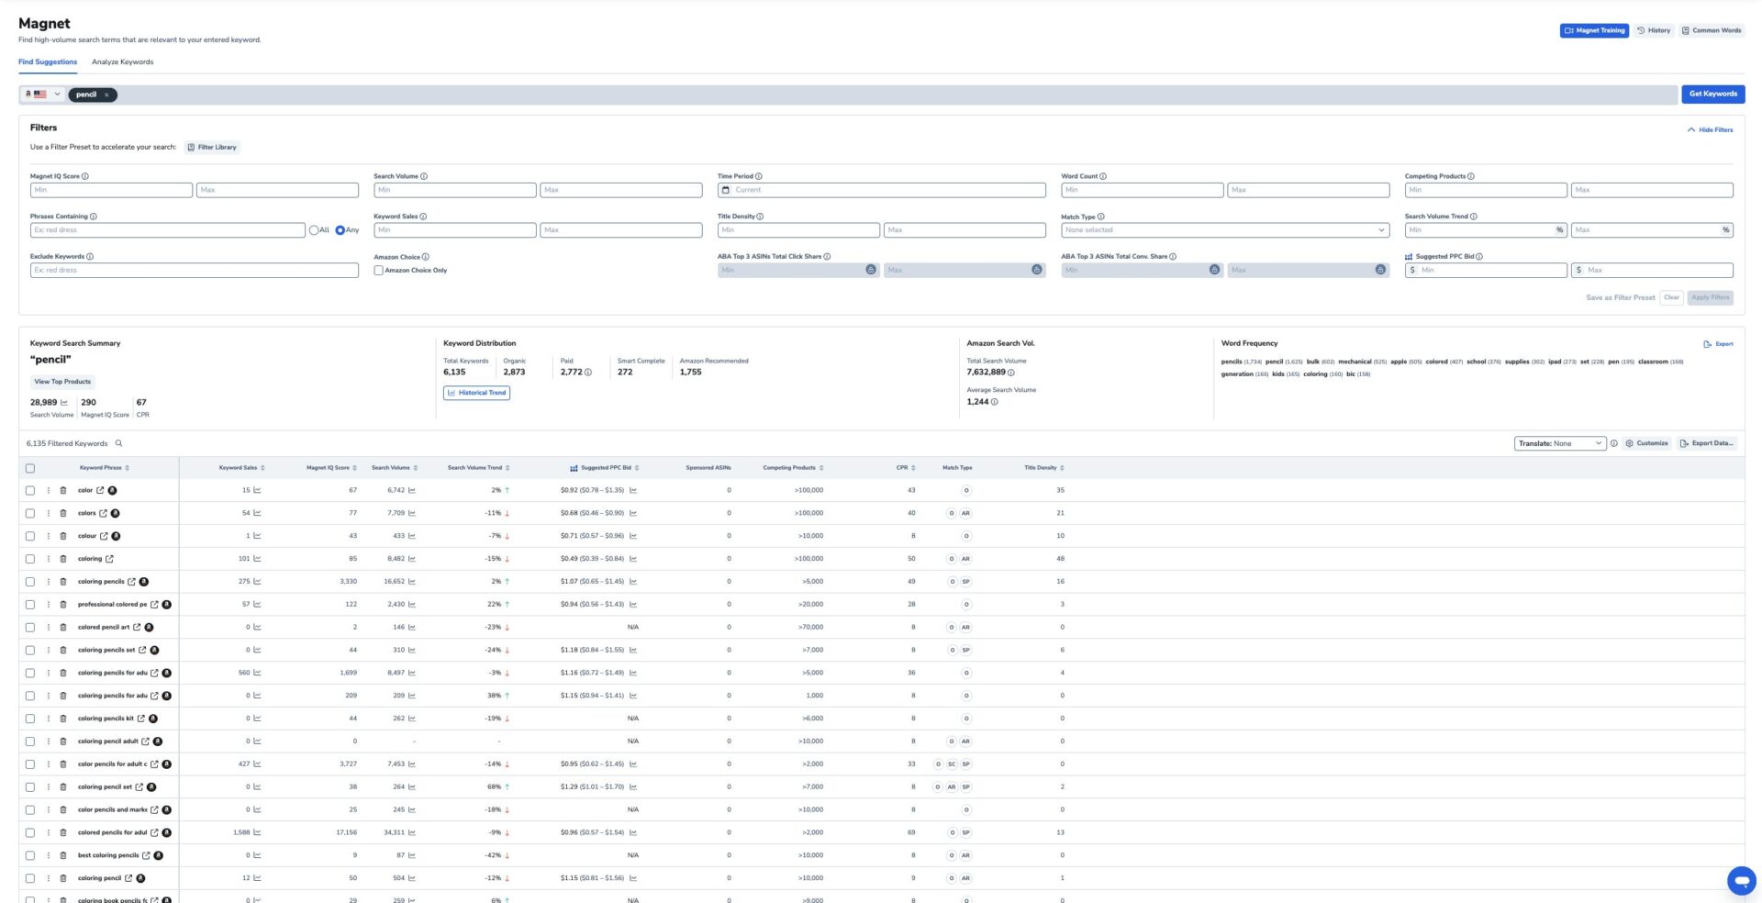Open external link icon for 'coloring' keyword
The width and height of the screenshot is (1762, 903).
[x=110, y=559]
